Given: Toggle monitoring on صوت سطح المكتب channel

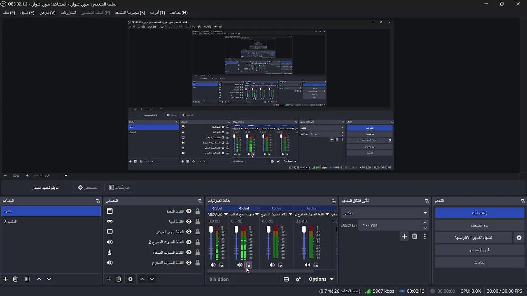Looking at the screenshot, I should coord(248,265).
